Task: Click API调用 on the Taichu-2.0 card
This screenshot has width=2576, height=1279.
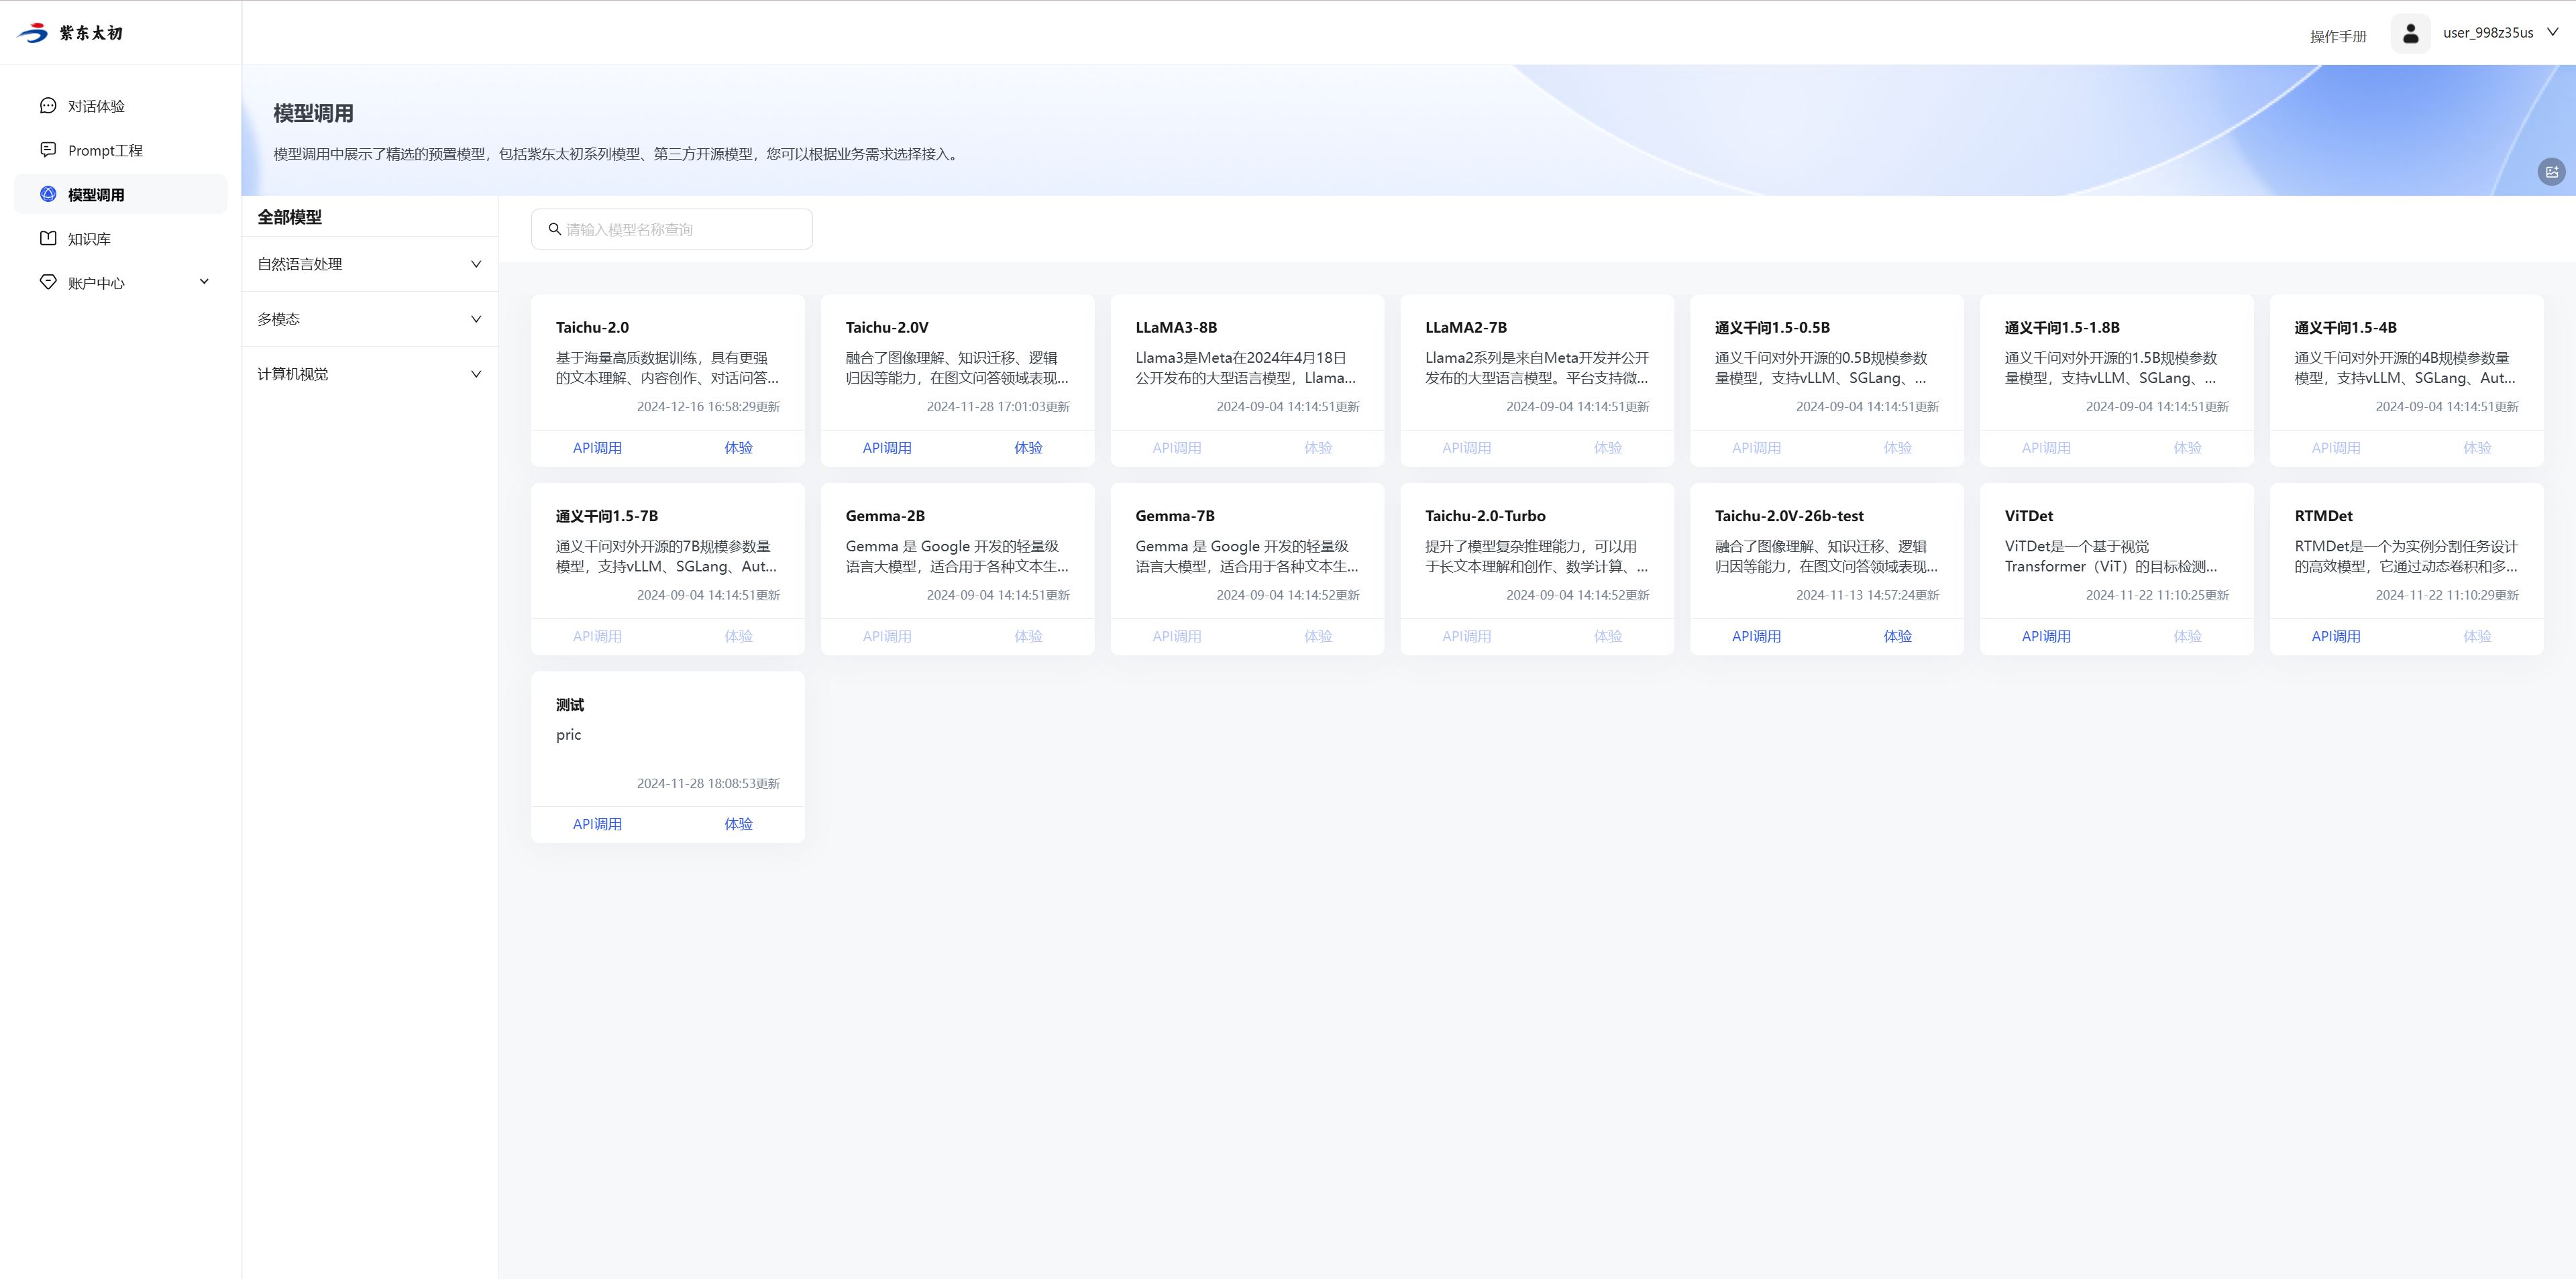Action: [x=597, y=448]
